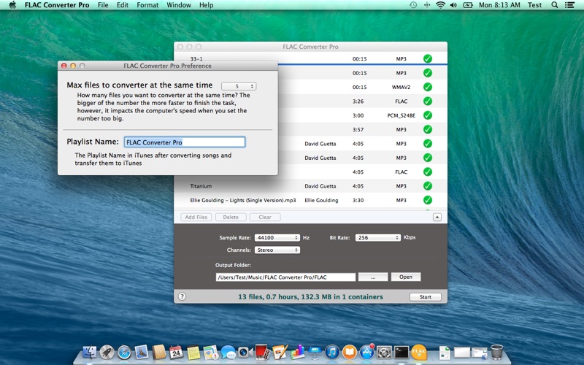Click the 3:26 duration cell
584x365 pixels.
coord(358,101)
